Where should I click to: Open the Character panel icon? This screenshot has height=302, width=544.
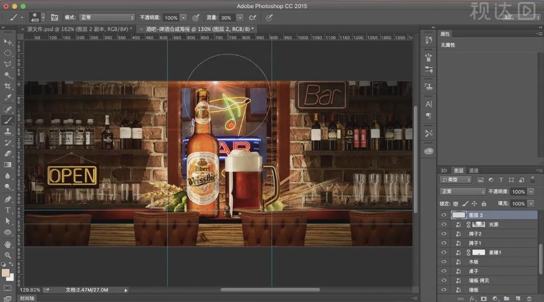(x=429, y=104)
